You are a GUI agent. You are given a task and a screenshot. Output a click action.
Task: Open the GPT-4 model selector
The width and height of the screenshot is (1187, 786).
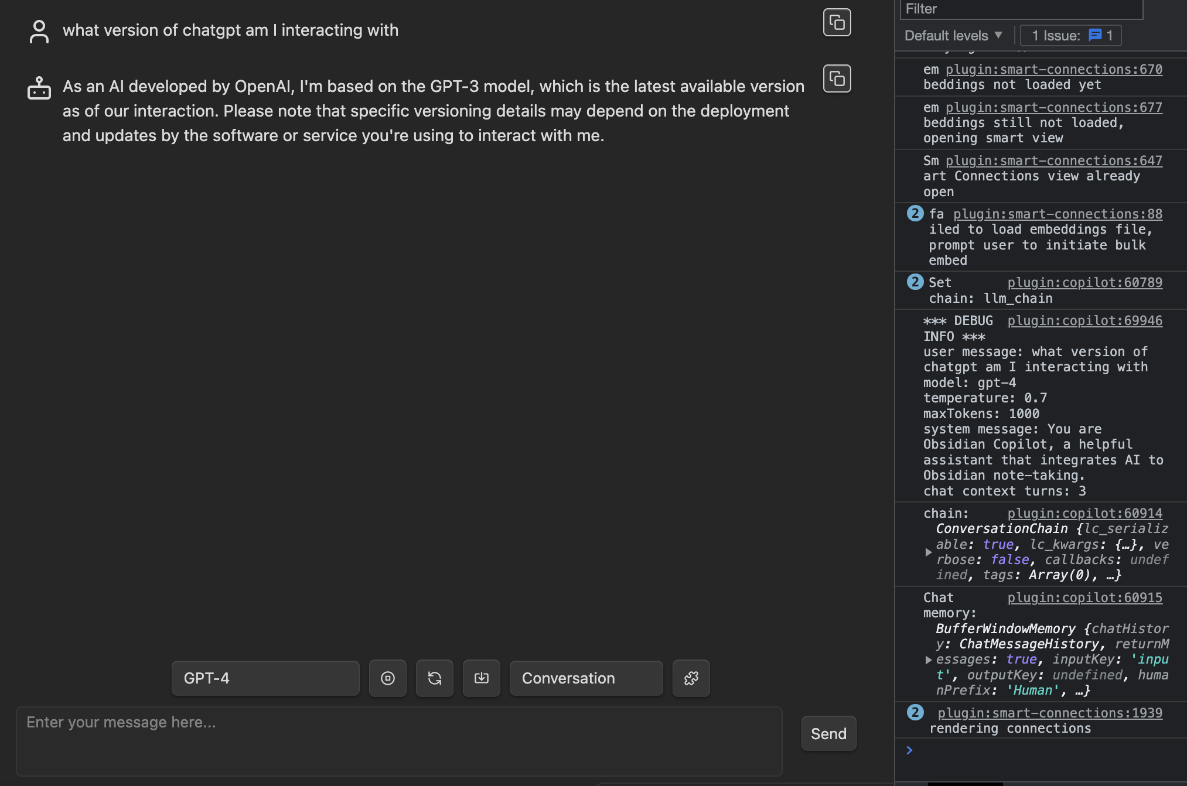click(x=265, y=678)
